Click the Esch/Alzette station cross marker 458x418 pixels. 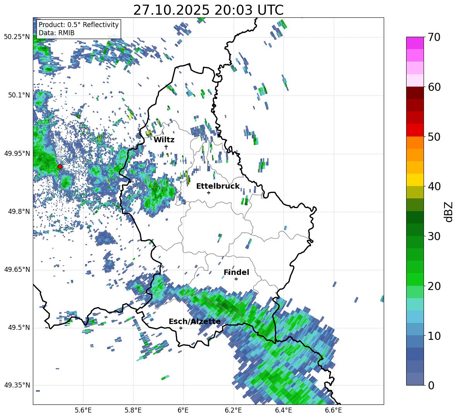181,328
